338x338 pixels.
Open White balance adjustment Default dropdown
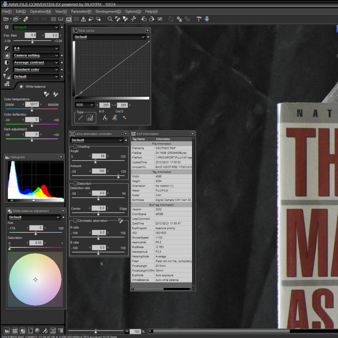(x=34, y=217)
